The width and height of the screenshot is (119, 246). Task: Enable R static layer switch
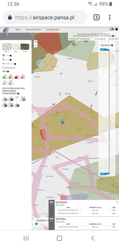5,100
